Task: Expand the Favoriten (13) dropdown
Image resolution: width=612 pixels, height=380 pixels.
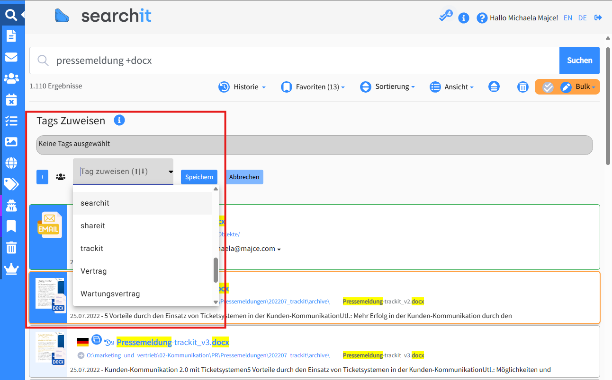Action: click(313, 87)
